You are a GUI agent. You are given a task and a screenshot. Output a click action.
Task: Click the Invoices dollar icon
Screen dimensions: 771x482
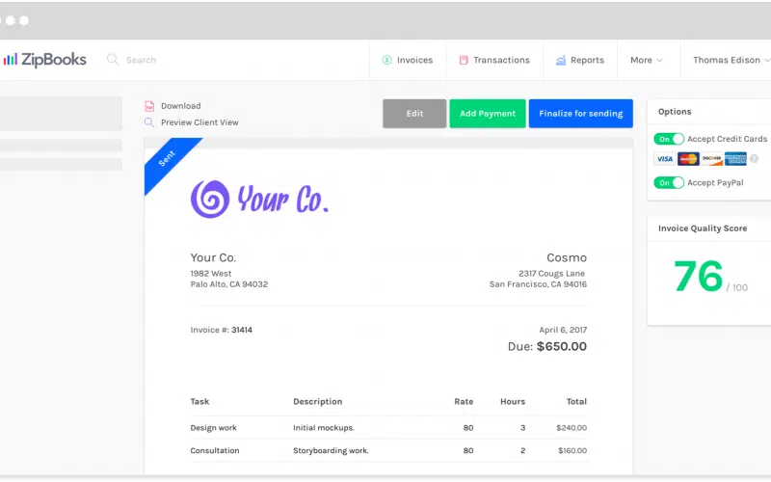(387, 60)
